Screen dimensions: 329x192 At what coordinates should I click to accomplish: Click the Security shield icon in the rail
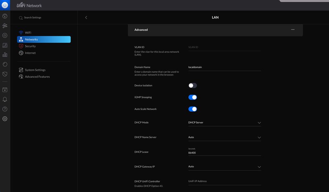5,74
